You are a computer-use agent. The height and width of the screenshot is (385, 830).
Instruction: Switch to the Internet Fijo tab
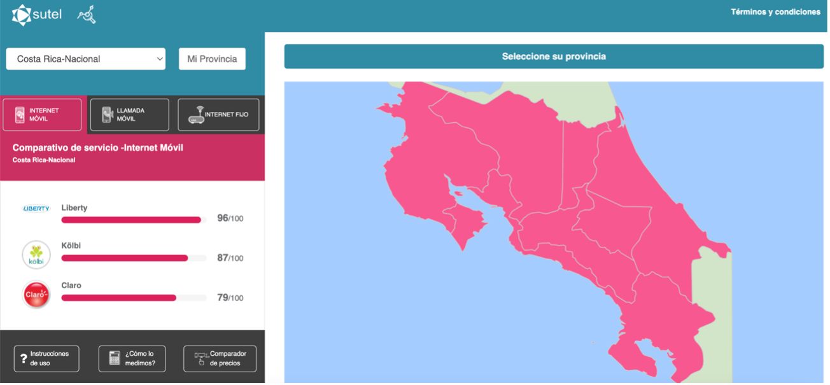[219, 115]
